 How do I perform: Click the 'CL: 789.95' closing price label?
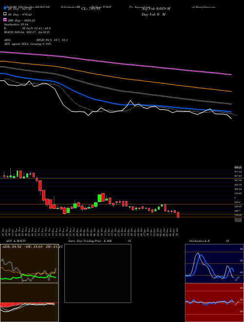[91, 9]
